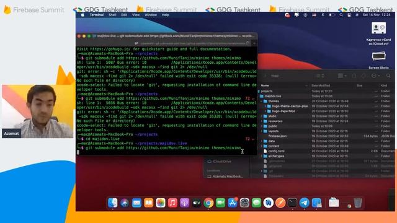The image size is (397, 223).
Task: Open the Photos app in the Dock
Action: coord(161,203)
